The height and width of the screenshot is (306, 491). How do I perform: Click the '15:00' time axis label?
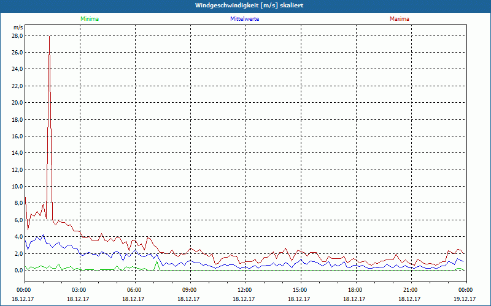(x=300, y=290)
